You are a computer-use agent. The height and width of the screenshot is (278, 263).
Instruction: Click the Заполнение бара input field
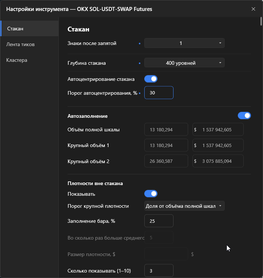[x=159, y=221]
